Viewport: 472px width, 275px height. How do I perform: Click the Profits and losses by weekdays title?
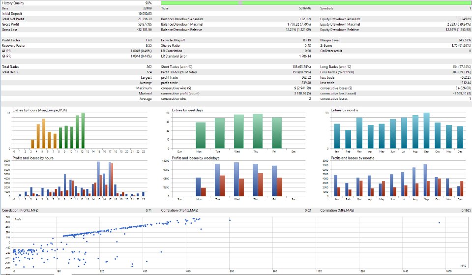click(x=195, y=158)
